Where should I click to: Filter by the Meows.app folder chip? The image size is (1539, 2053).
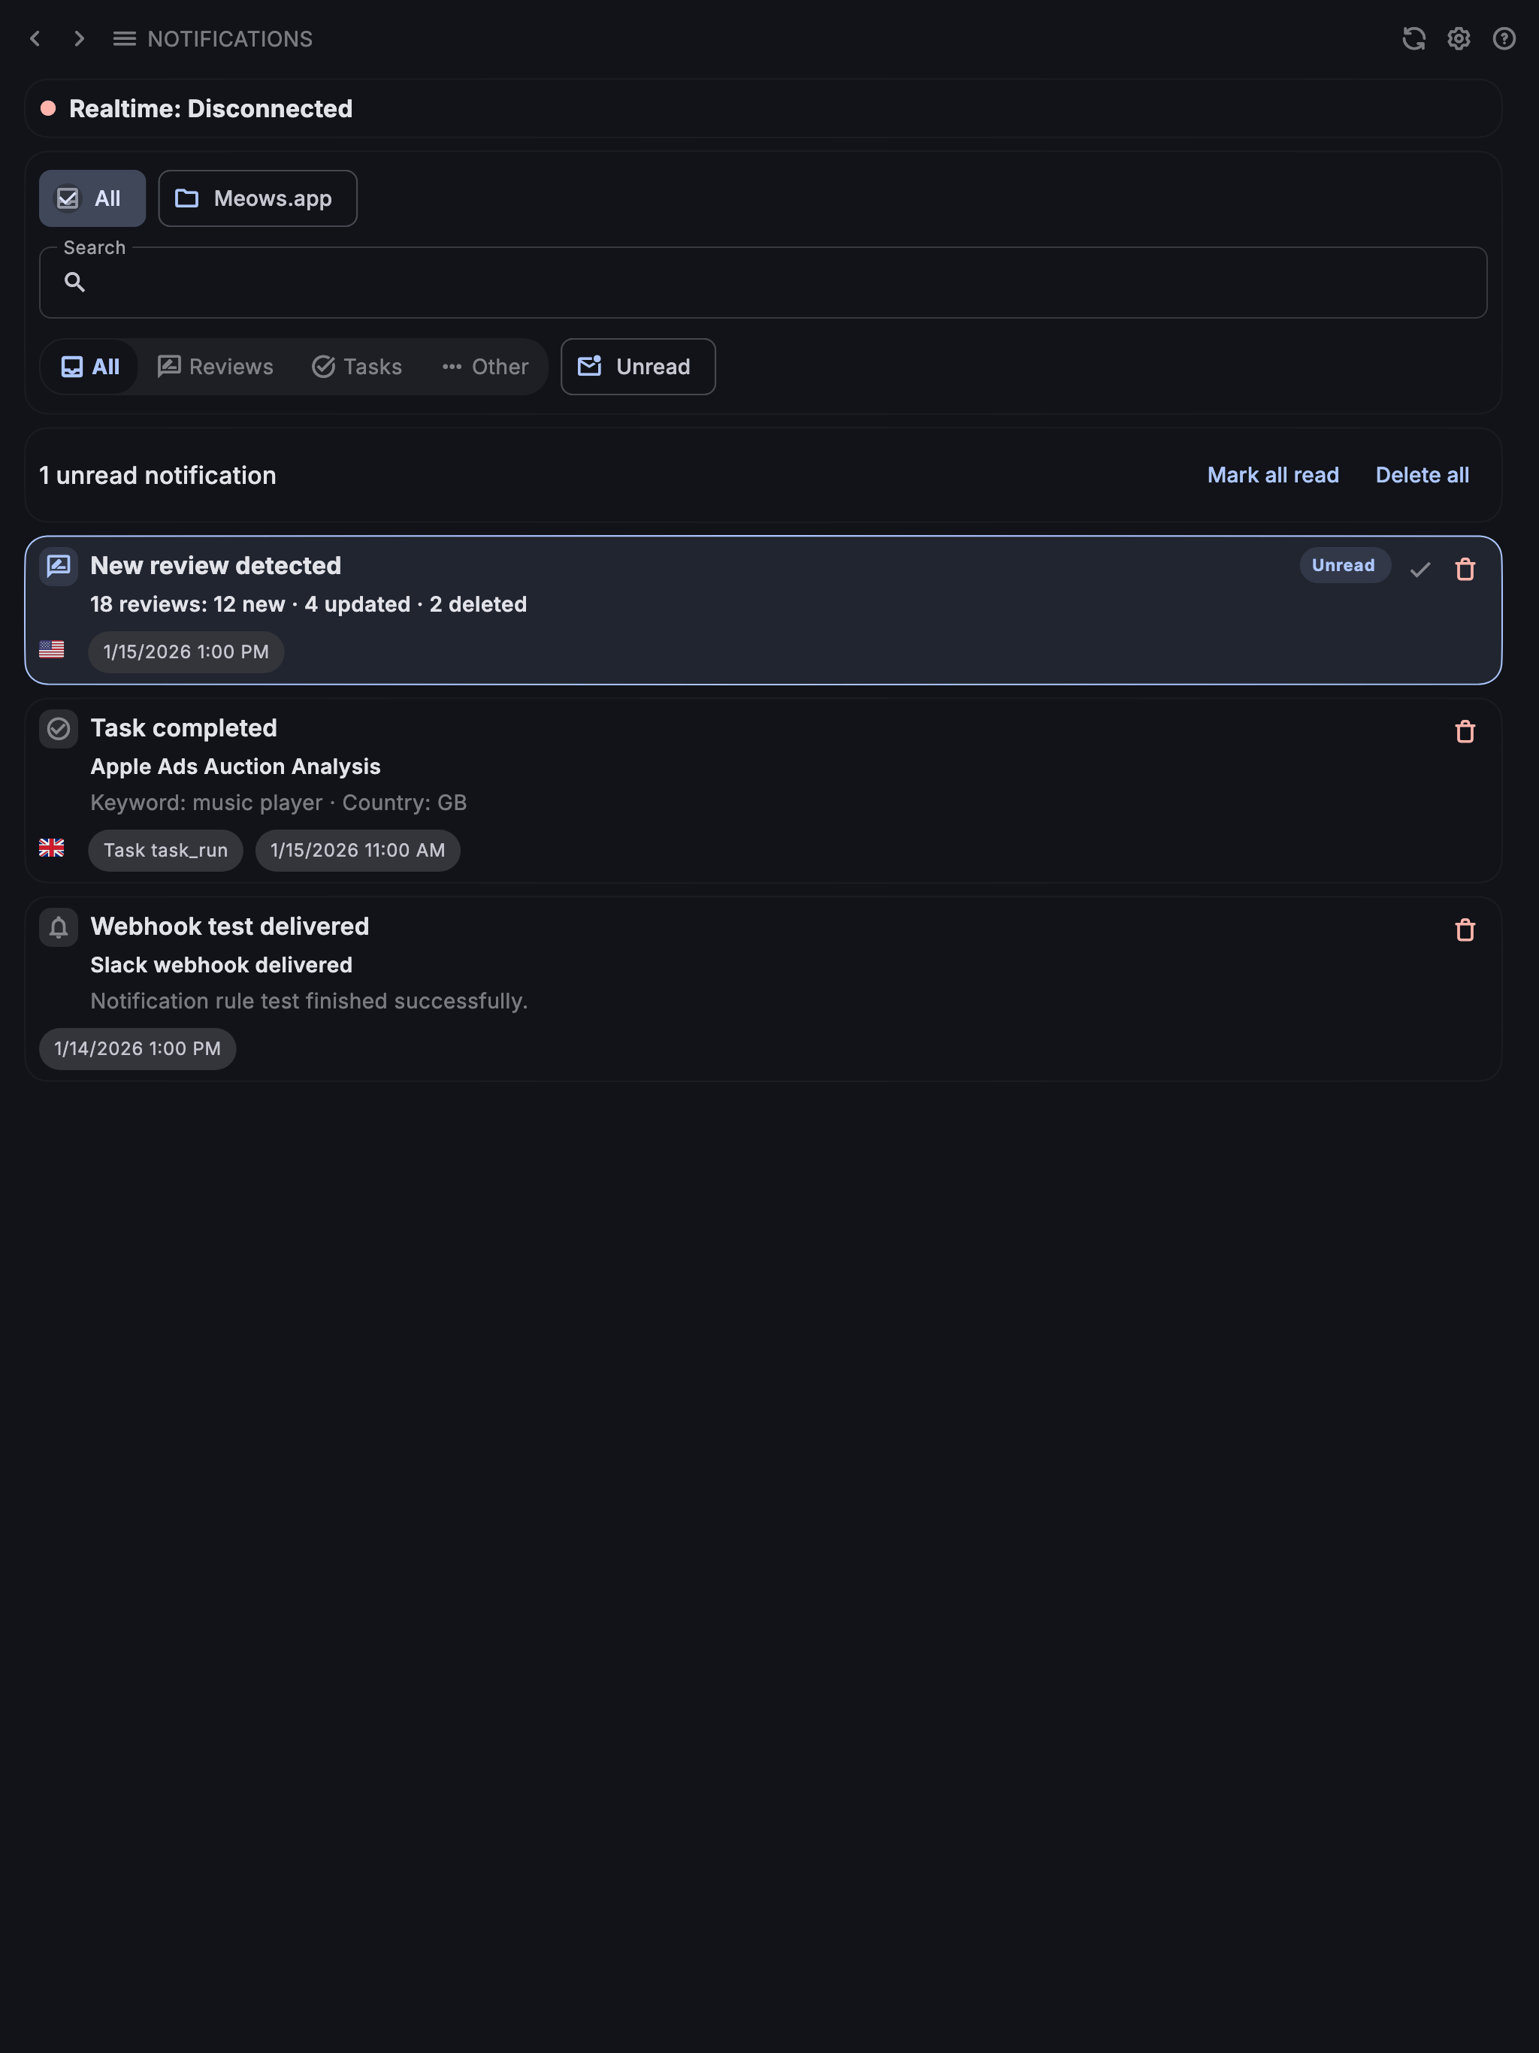(x=257, y=198)
